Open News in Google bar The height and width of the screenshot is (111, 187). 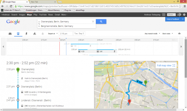(51, 15)
